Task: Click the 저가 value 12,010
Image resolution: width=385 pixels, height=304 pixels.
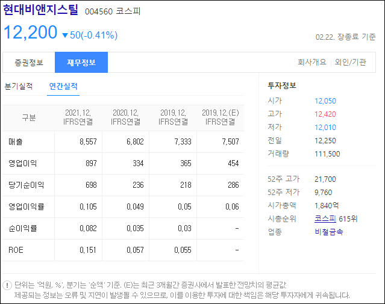Action: pyautogui.click(x=325, y=128)
